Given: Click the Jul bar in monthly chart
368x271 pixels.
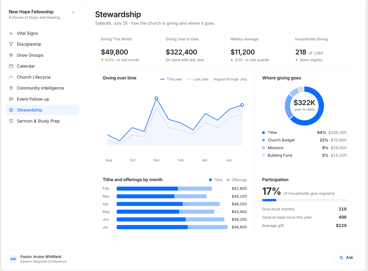Looking at the screenshot, I should 172,227.
